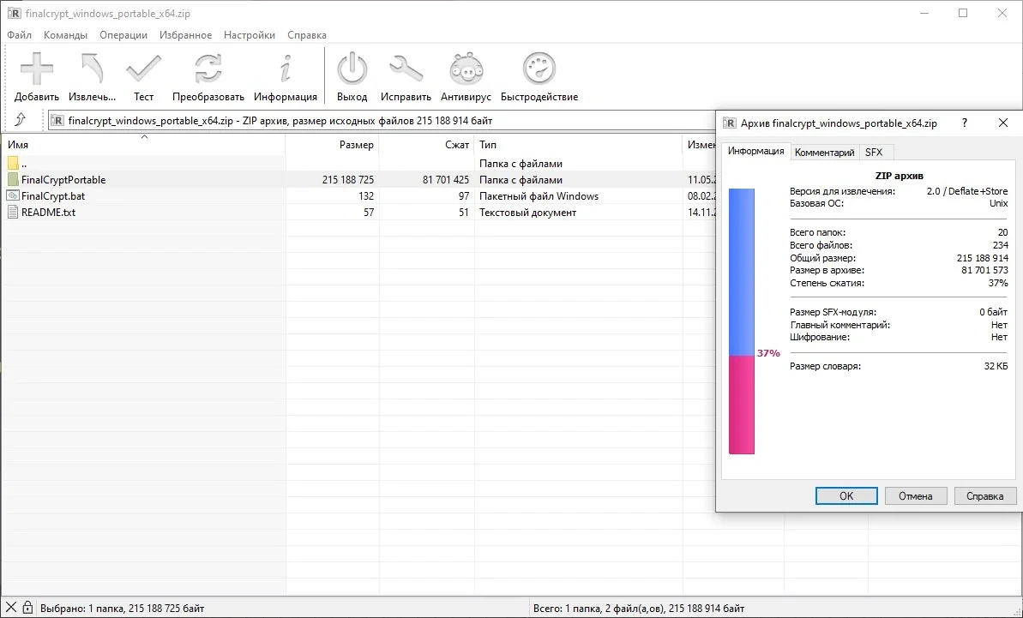Select the FinalCryptPortable row name
This screenshot has height=618, width=1023.
[63, 180]
